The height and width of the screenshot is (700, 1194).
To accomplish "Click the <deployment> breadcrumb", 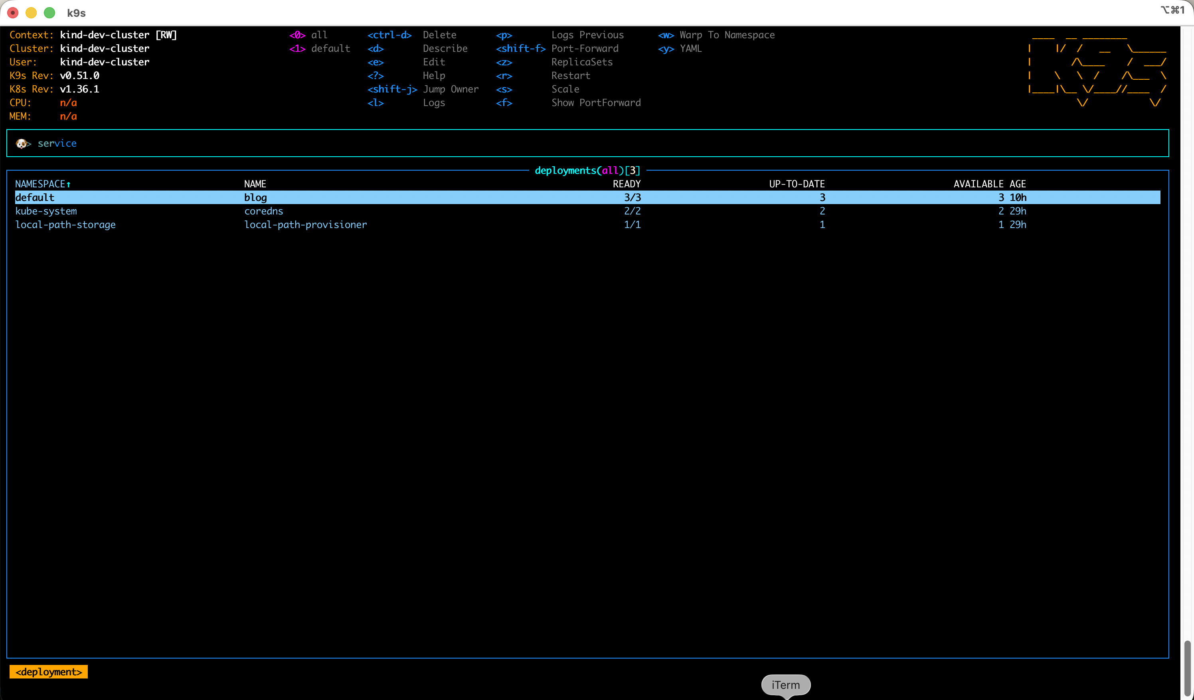I will (49, 672).
